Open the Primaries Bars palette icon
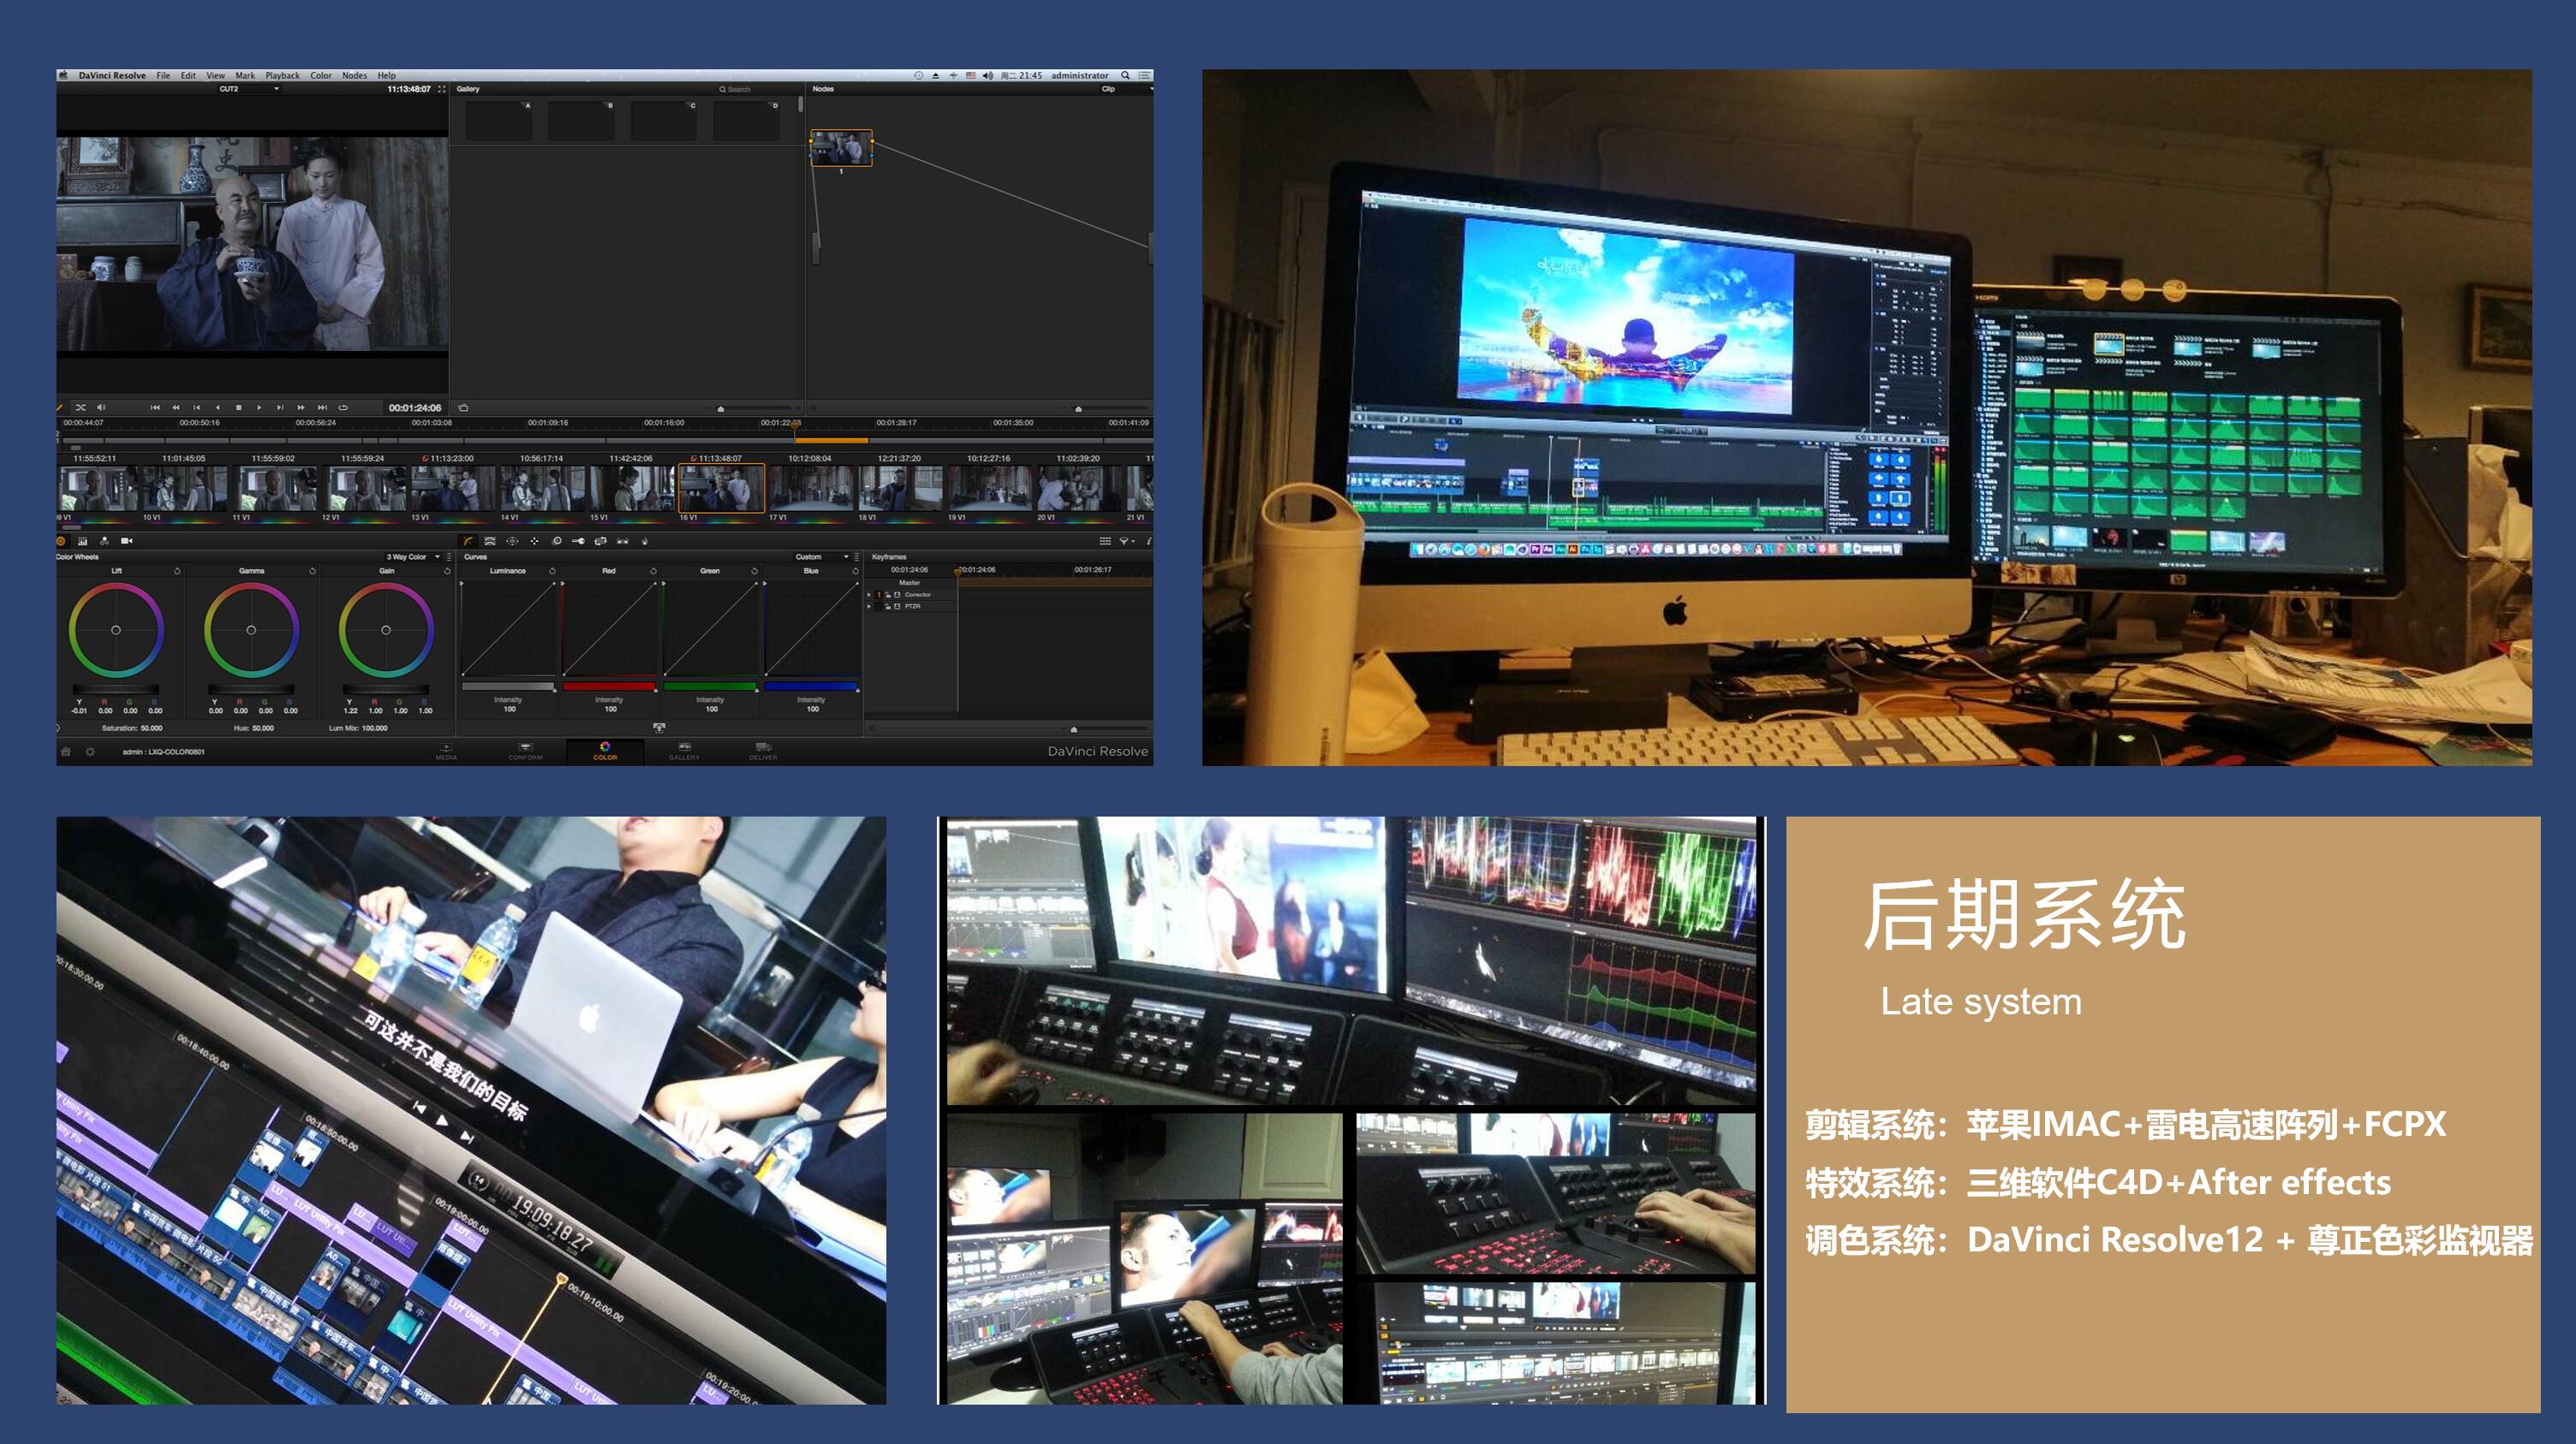The height and width of the screenshot is (1444, 2576). (83, 542)
